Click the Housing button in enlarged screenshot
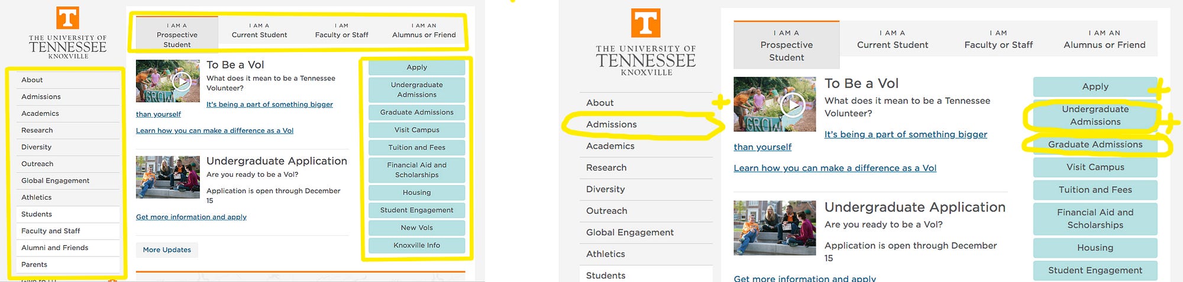1183x282 pixels. pyautogui.click(x=1095, y=248)
